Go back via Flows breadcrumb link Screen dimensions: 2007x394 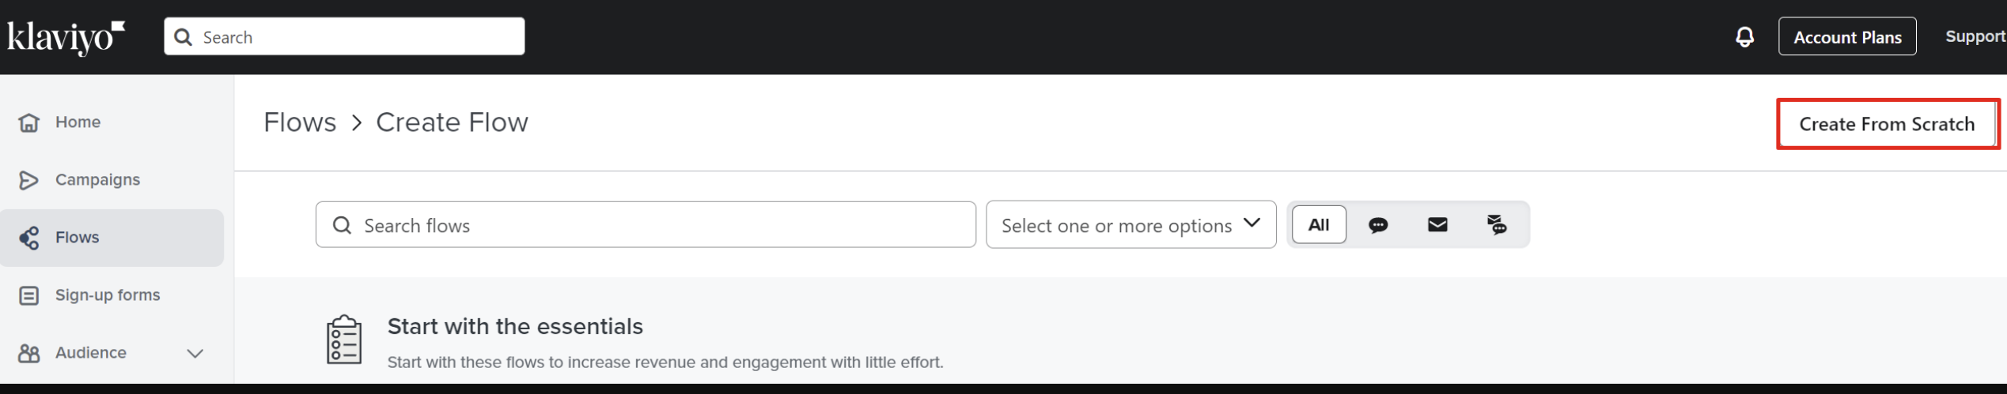[300, 122]
